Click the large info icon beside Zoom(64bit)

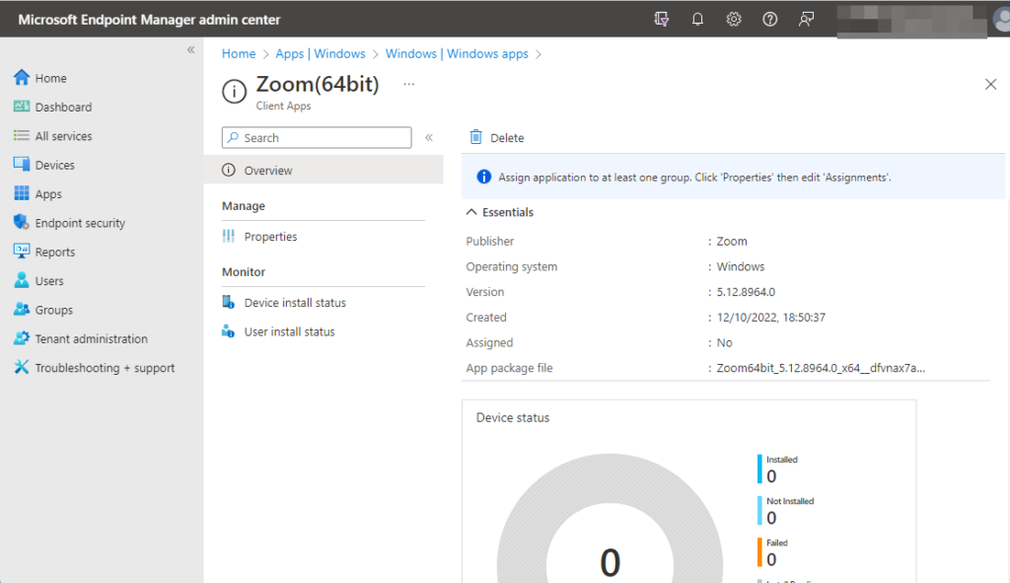pyautogui.click(x=235, y=92)
